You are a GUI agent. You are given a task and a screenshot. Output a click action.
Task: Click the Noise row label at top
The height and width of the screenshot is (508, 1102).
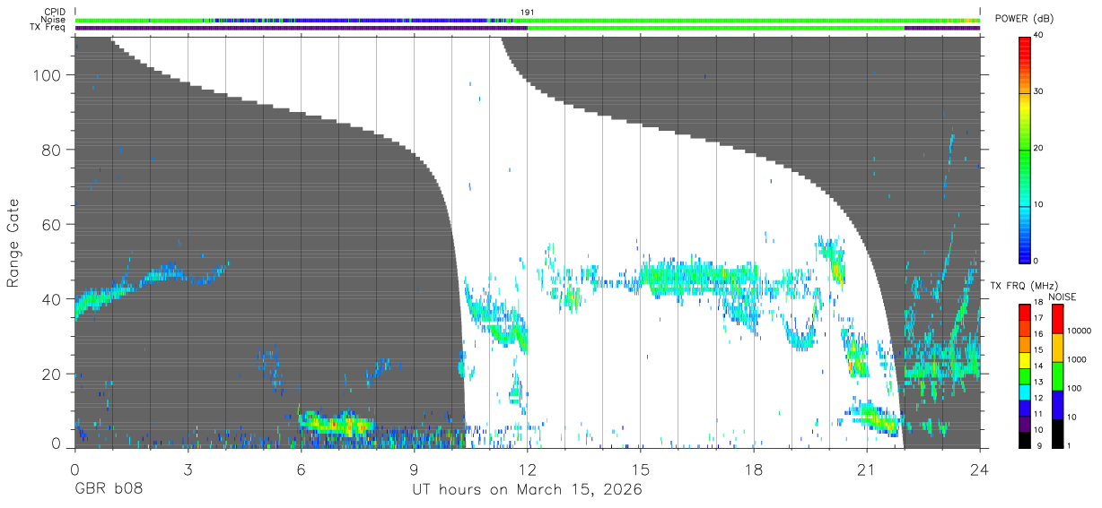(53, 20)
